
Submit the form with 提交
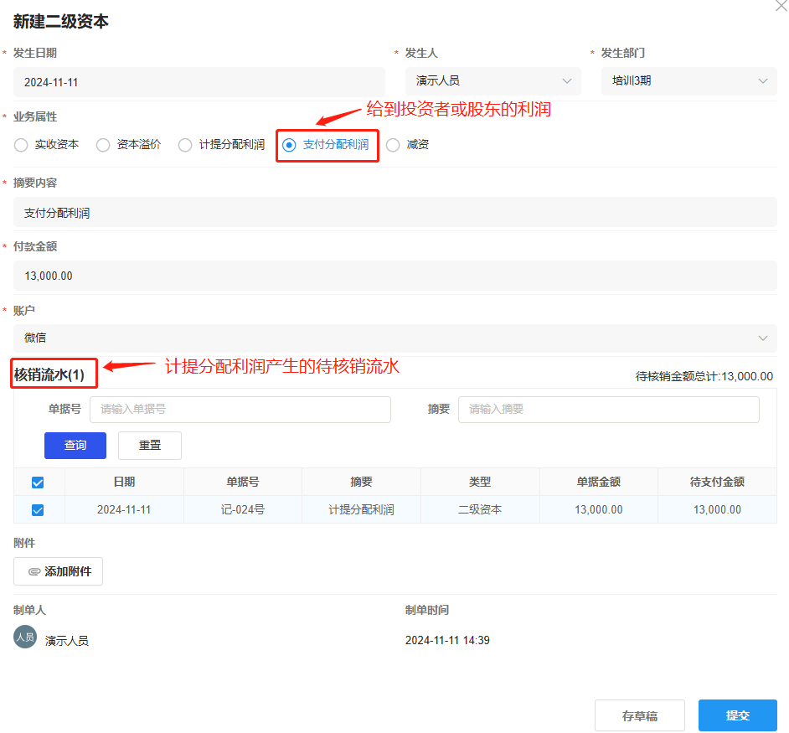click(x=737, y=715)
